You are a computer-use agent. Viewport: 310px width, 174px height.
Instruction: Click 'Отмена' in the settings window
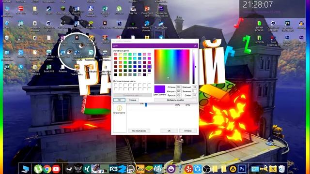click(x=188, y=130)
